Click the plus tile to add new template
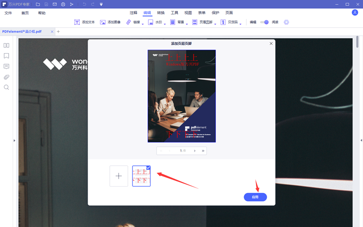The height and width of the screenshot is (227, 363). (119, 176)
